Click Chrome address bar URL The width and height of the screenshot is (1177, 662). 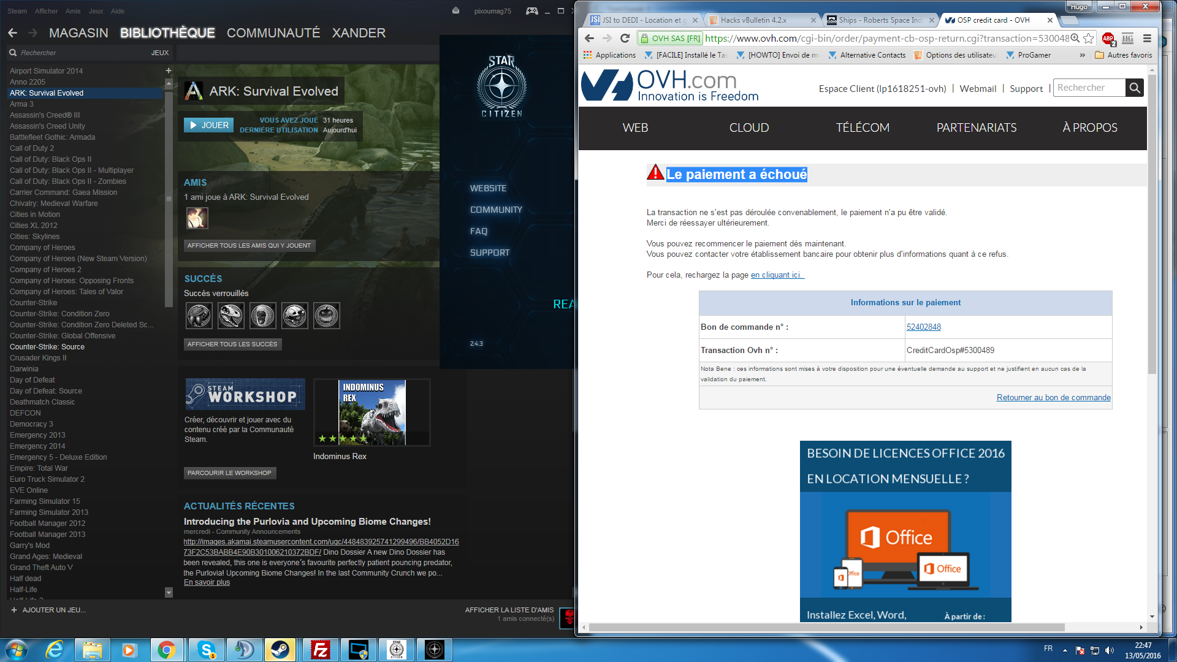[886, 38]
